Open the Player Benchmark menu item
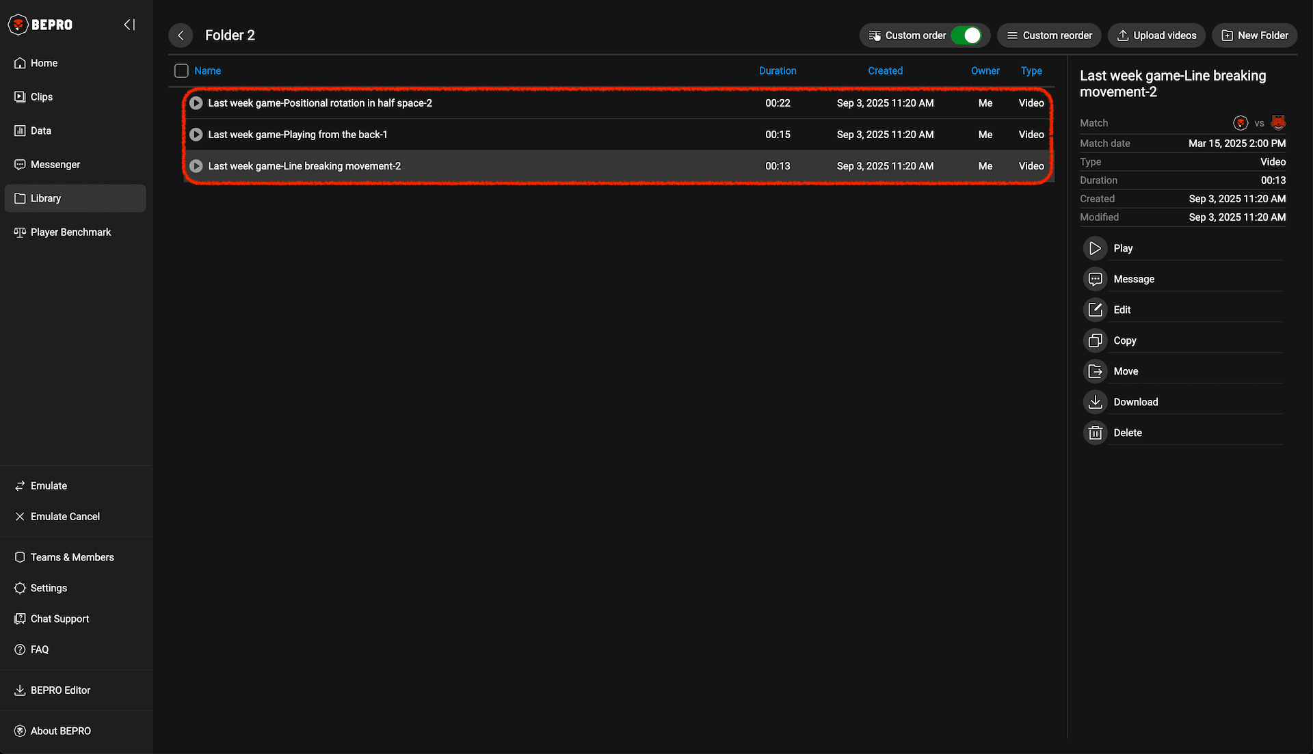Image resolution: width=1313 pixels, height=754 pixels. 70,232
